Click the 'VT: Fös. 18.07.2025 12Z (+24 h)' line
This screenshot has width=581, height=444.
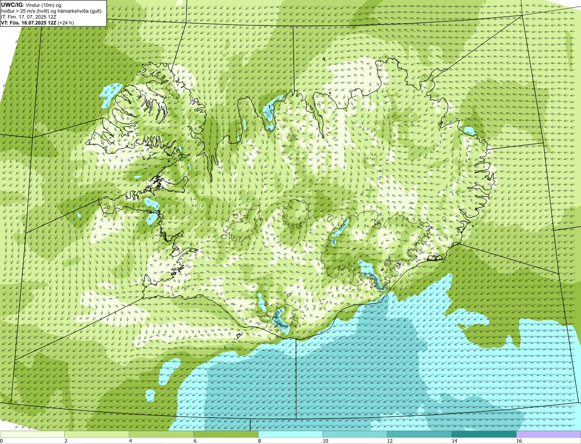(x=37, y=22)
